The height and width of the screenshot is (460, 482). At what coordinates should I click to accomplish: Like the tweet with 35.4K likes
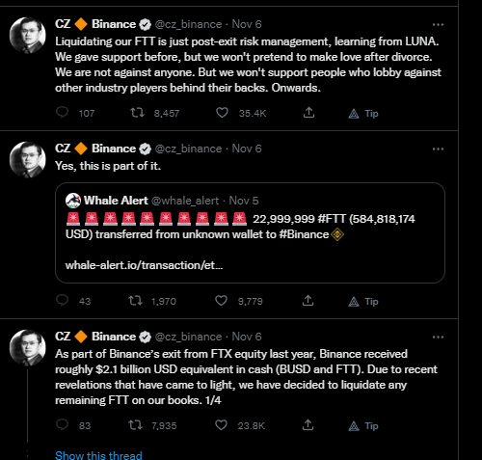pyautogui.click(x=222, y=113)
